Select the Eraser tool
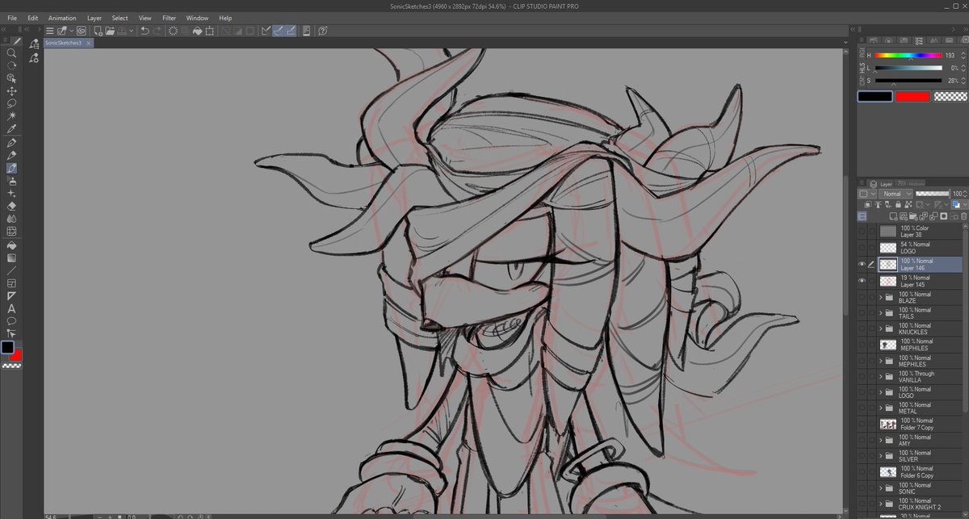 [x=11, y=206]
